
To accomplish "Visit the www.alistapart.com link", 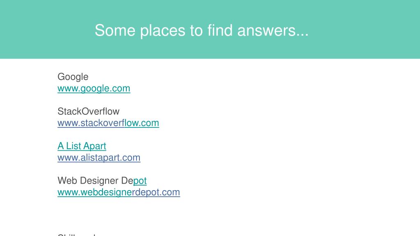I will 99,158.
